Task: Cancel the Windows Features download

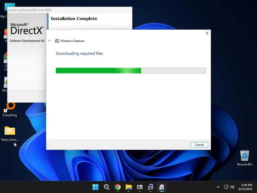Action: 199,144
